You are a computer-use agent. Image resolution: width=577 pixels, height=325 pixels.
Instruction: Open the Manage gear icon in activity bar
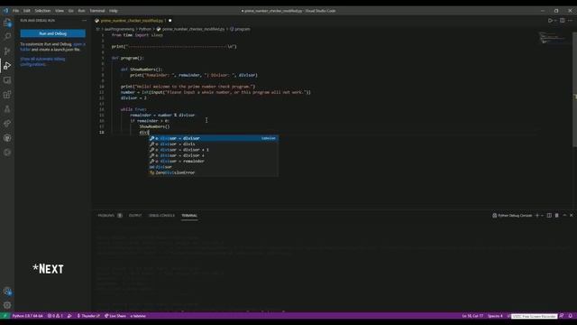(7, 305)
